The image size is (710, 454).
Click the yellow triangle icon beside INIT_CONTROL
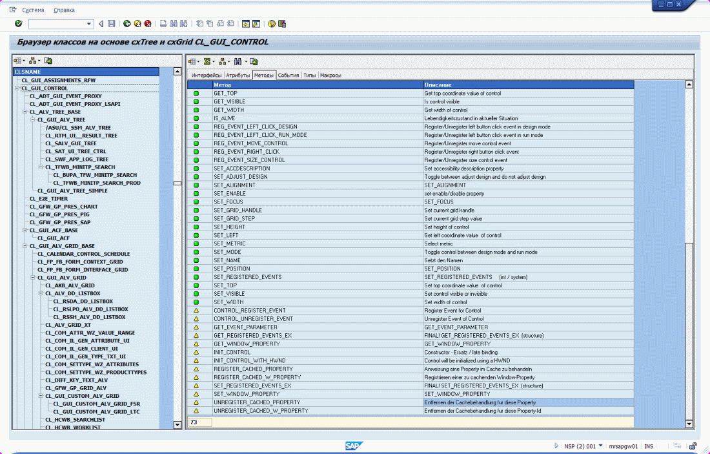[x=196, y=353]
